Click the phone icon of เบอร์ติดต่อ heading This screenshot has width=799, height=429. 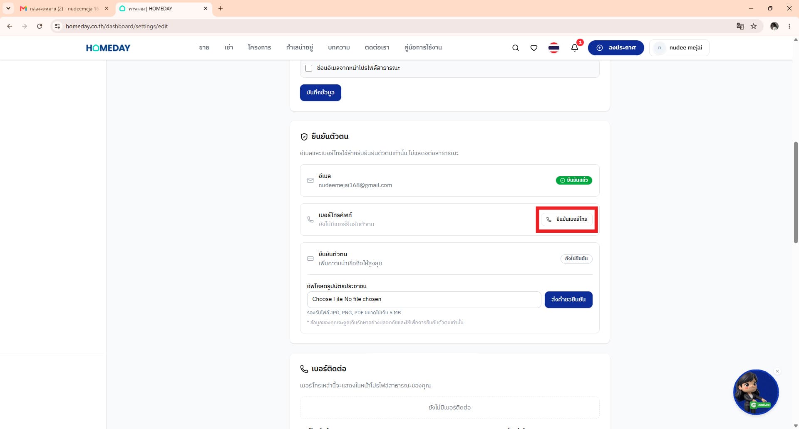tap(304, 369)
